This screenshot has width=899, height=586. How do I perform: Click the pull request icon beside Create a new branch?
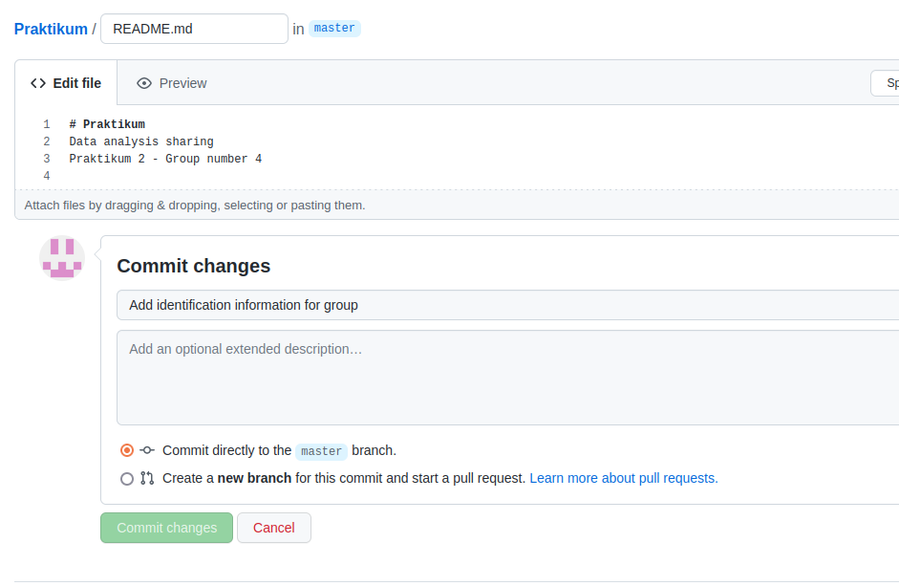[147, 478]
